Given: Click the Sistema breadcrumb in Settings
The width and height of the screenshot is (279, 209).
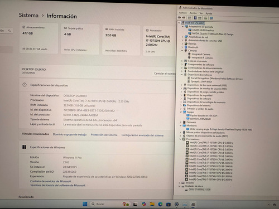Looking at the screenshot, I should [x=28, y=15].
